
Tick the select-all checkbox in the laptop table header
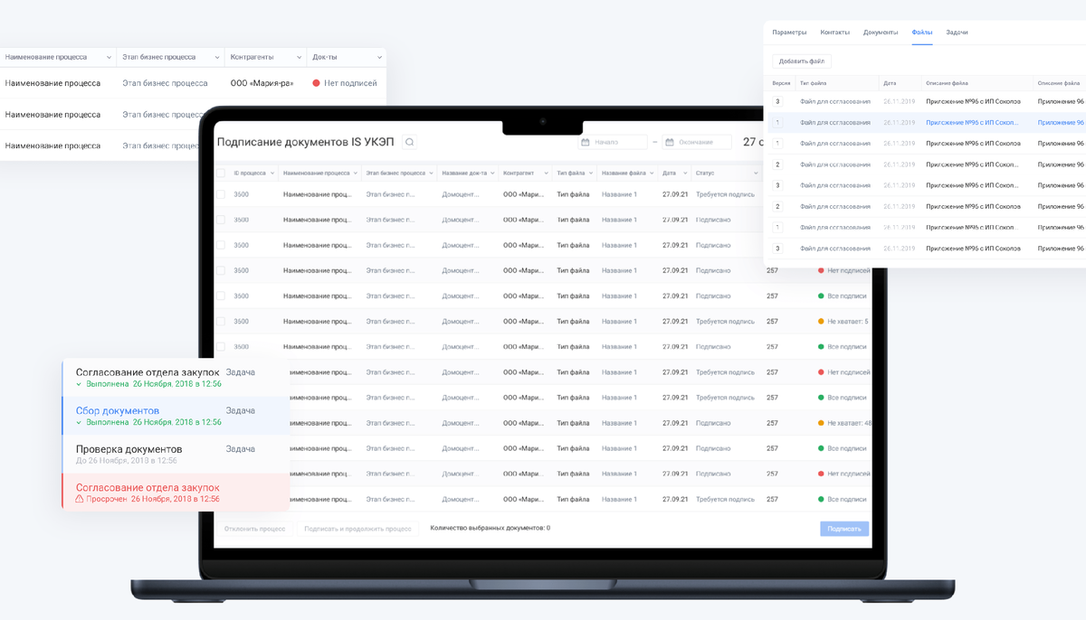point(220,173)
